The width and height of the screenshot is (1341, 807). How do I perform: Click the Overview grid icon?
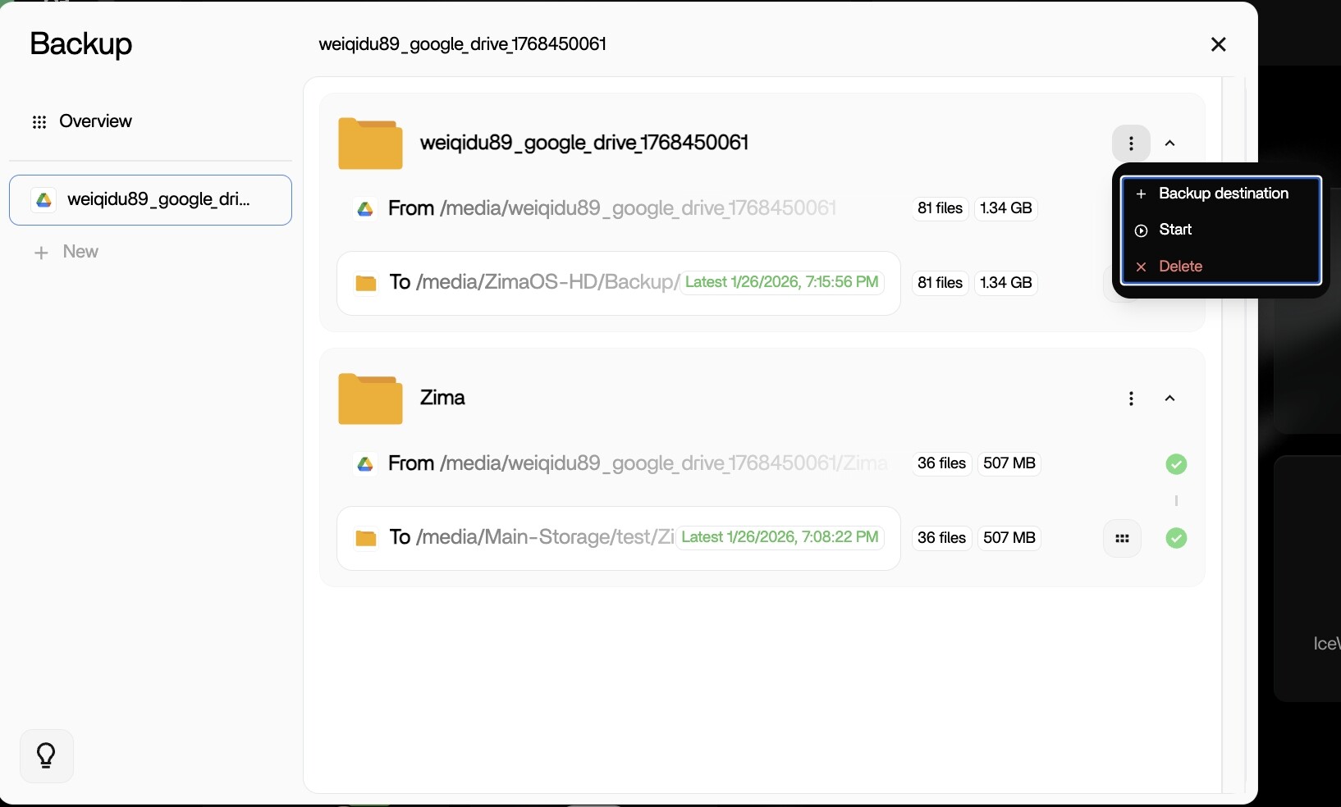click(x=39, y=122)
